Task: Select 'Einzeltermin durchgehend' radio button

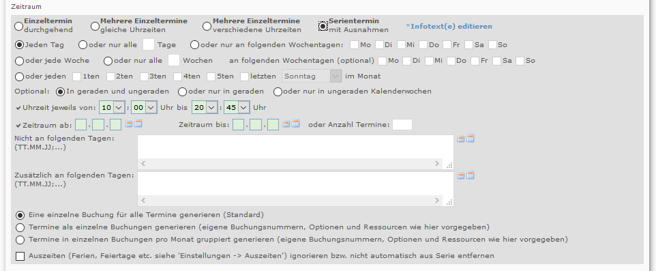Action: [19, 26]
